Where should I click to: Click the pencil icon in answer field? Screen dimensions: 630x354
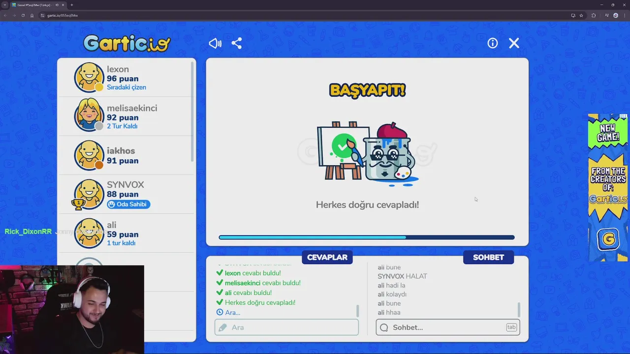[223, 327]
